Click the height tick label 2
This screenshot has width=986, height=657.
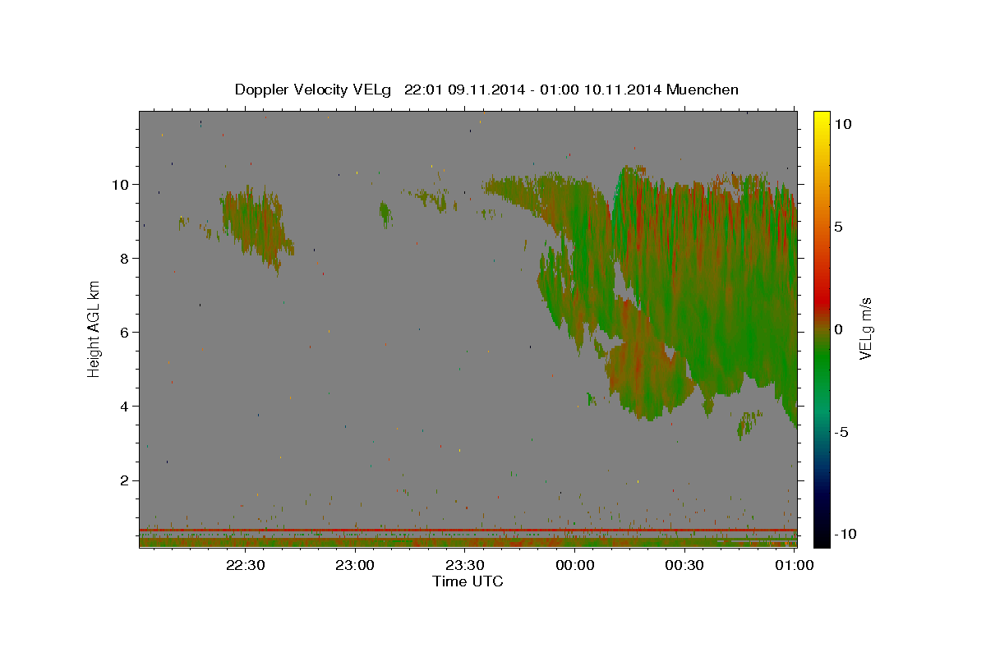coord(124,480)
